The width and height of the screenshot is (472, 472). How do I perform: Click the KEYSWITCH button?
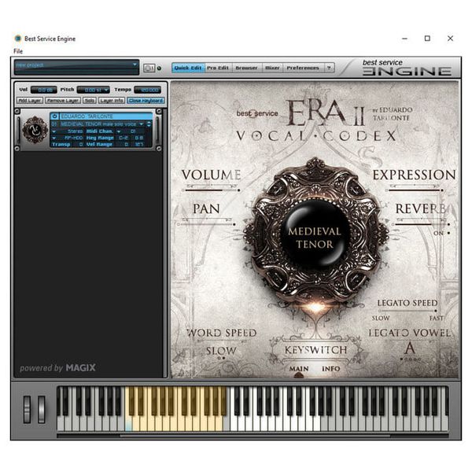tap(315, 350)
